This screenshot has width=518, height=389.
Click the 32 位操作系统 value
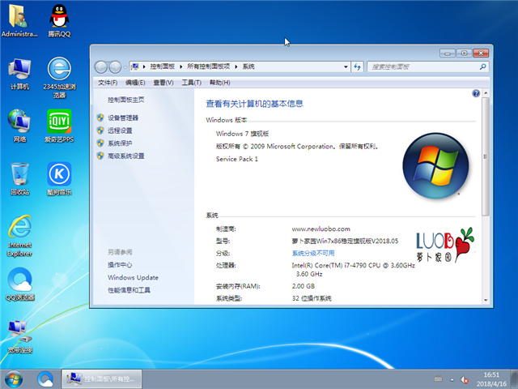click(312, 298)
